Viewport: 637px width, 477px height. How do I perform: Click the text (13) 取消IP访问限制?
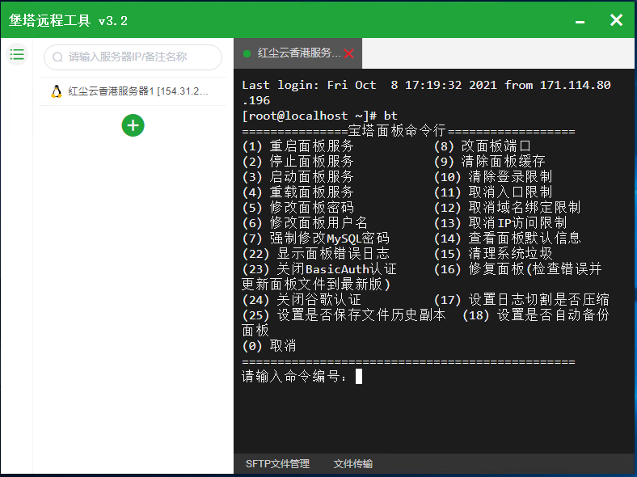pyautogui.click(x=500, y=223)
